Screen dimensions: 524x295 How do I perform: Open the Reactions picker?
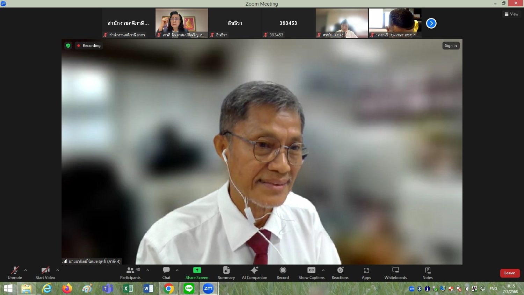tap(340, 273)
